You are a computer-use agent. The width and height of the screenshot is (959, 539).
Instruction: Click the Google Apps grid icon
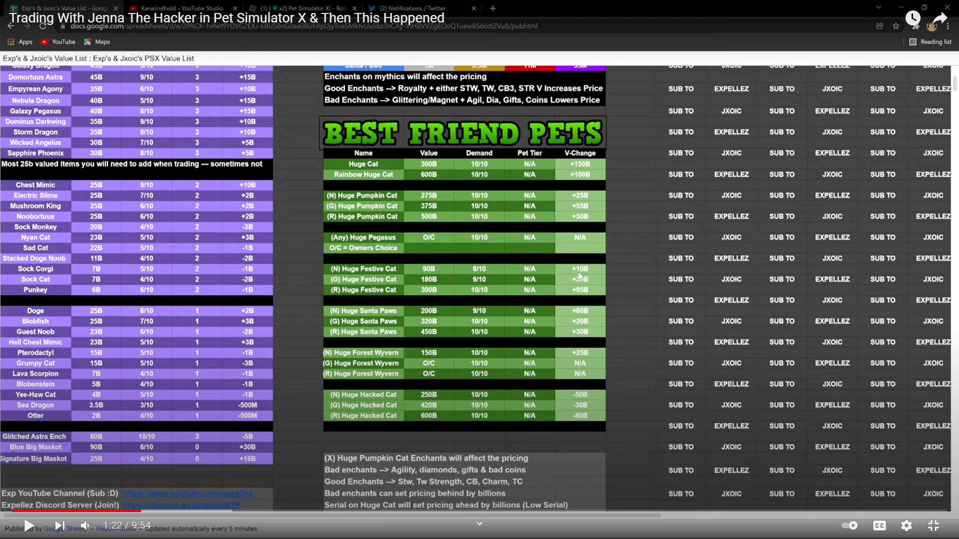click(11, 41)
